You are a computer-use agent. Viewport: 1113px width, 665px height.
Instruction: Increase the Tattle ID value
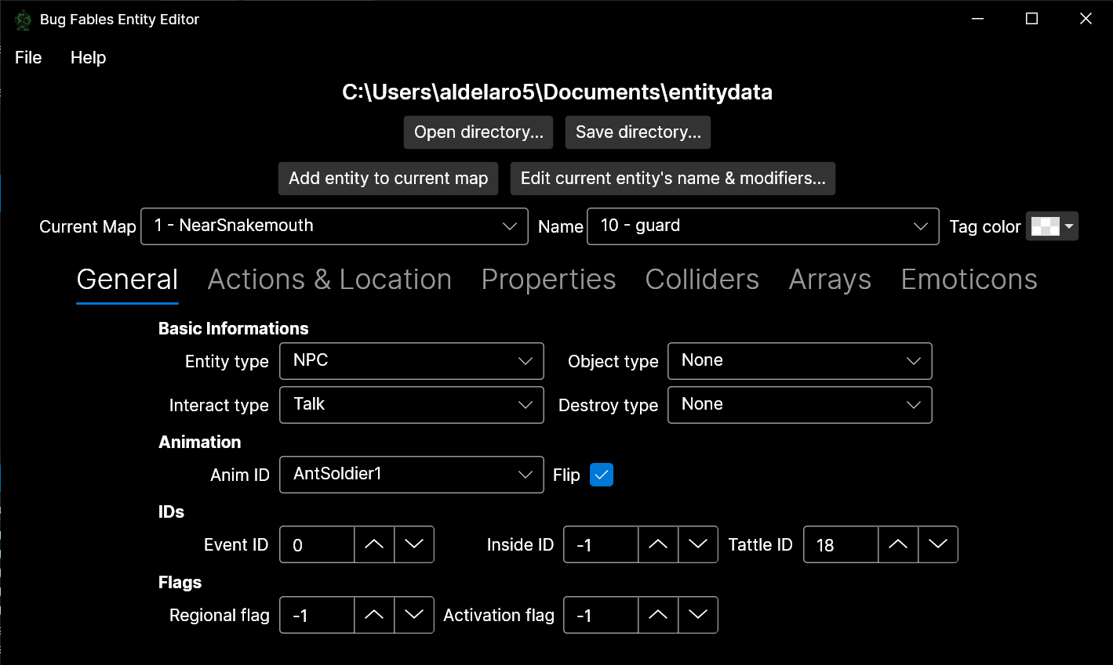898,544
